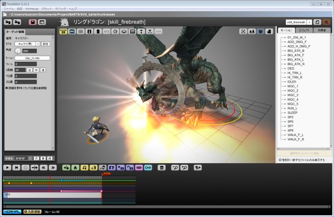
Task: Set X distance to middle with 中 button
Action: pos(36,70)
